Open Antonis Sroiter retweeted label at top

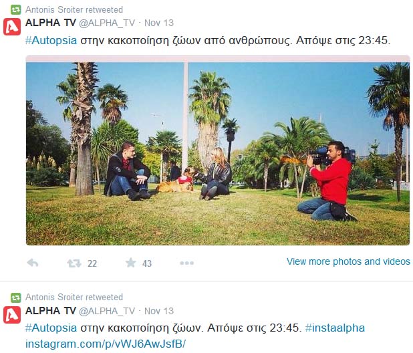click(74, 10)
